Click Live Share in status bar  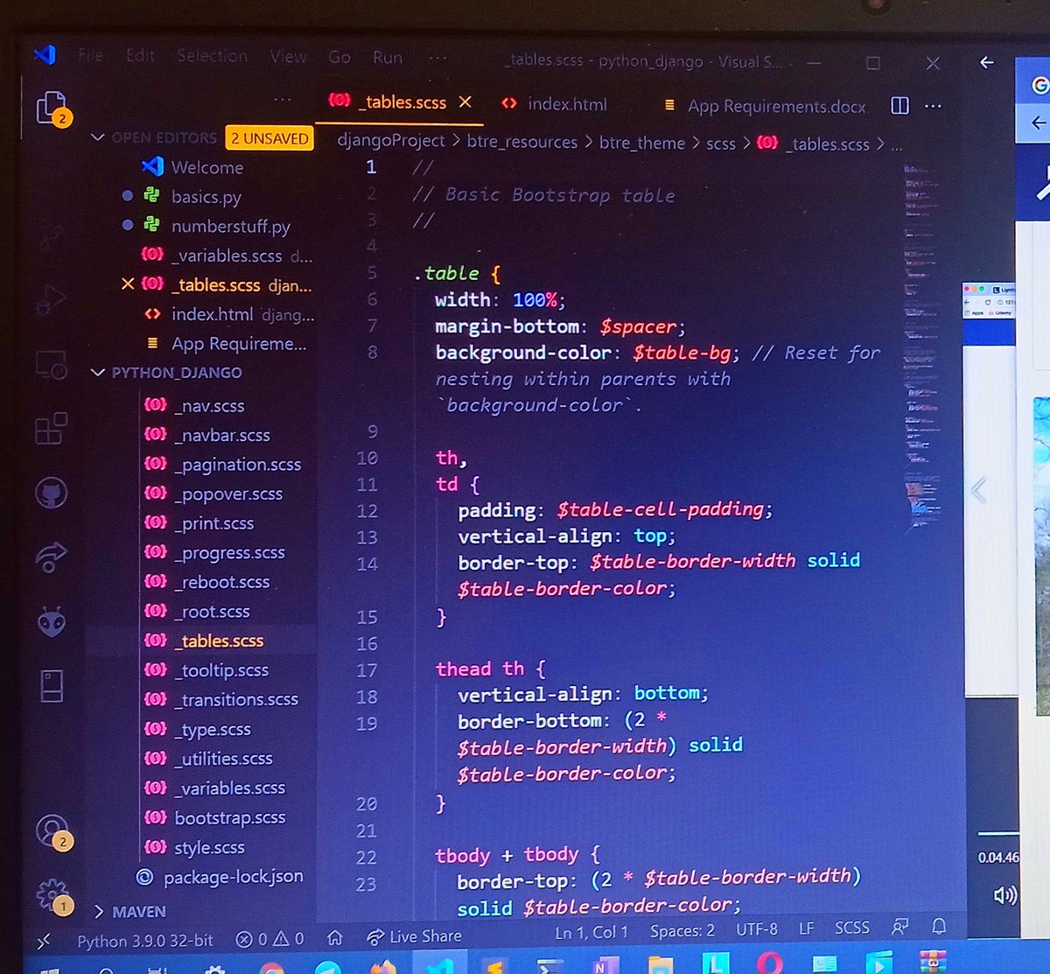coord(414,936)
